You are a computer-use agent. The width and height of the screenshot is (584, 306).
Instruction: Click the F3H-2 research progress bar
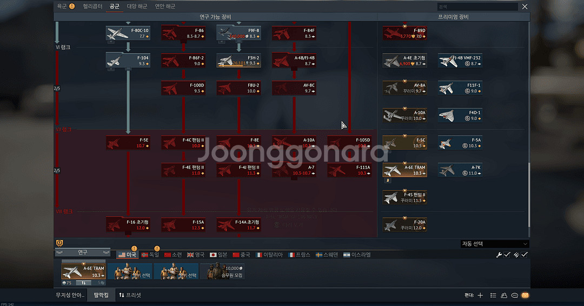click(x=239, y=66)
